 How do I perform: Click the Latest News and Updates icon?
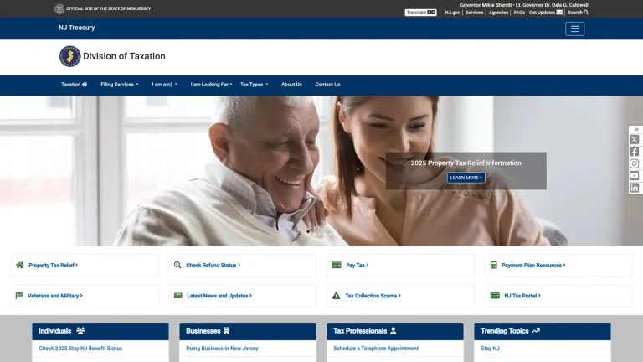pyautogui.click(x=178, y=296)
